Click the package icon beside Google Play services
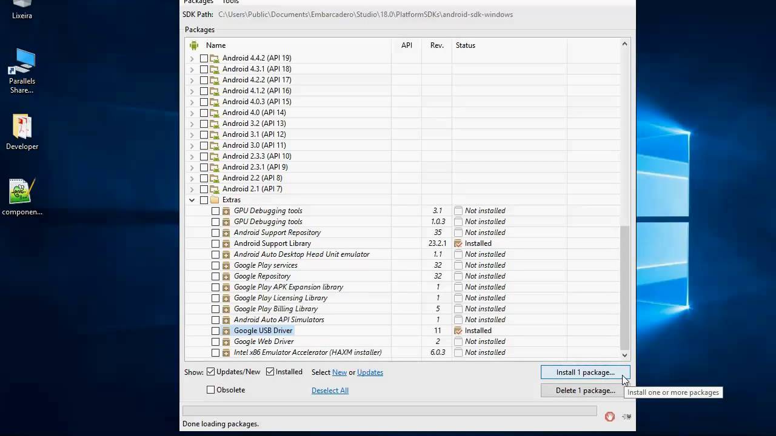This screenshot has width=776, height=436. pos(226,265)
